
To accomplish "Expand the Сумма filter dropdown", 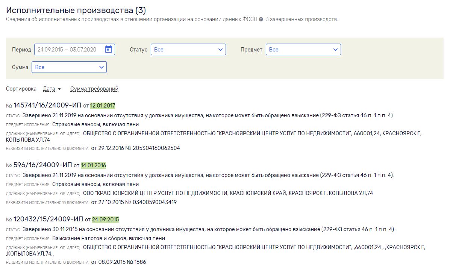I will pos(69,67).
